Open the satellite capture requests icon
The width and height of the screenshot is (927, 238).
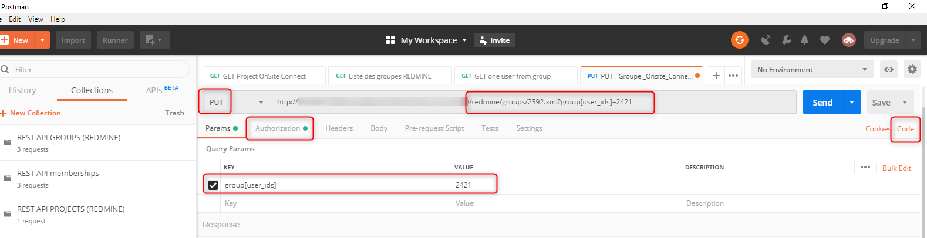(x=766, y=40)
